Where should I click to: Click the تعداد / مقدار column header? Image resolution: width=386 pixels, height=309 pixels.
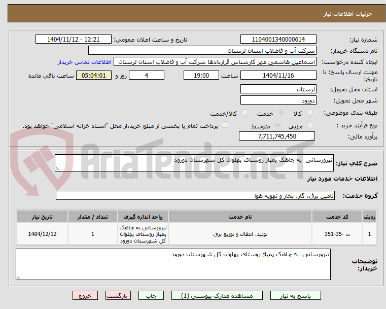[x=93, y=217]
